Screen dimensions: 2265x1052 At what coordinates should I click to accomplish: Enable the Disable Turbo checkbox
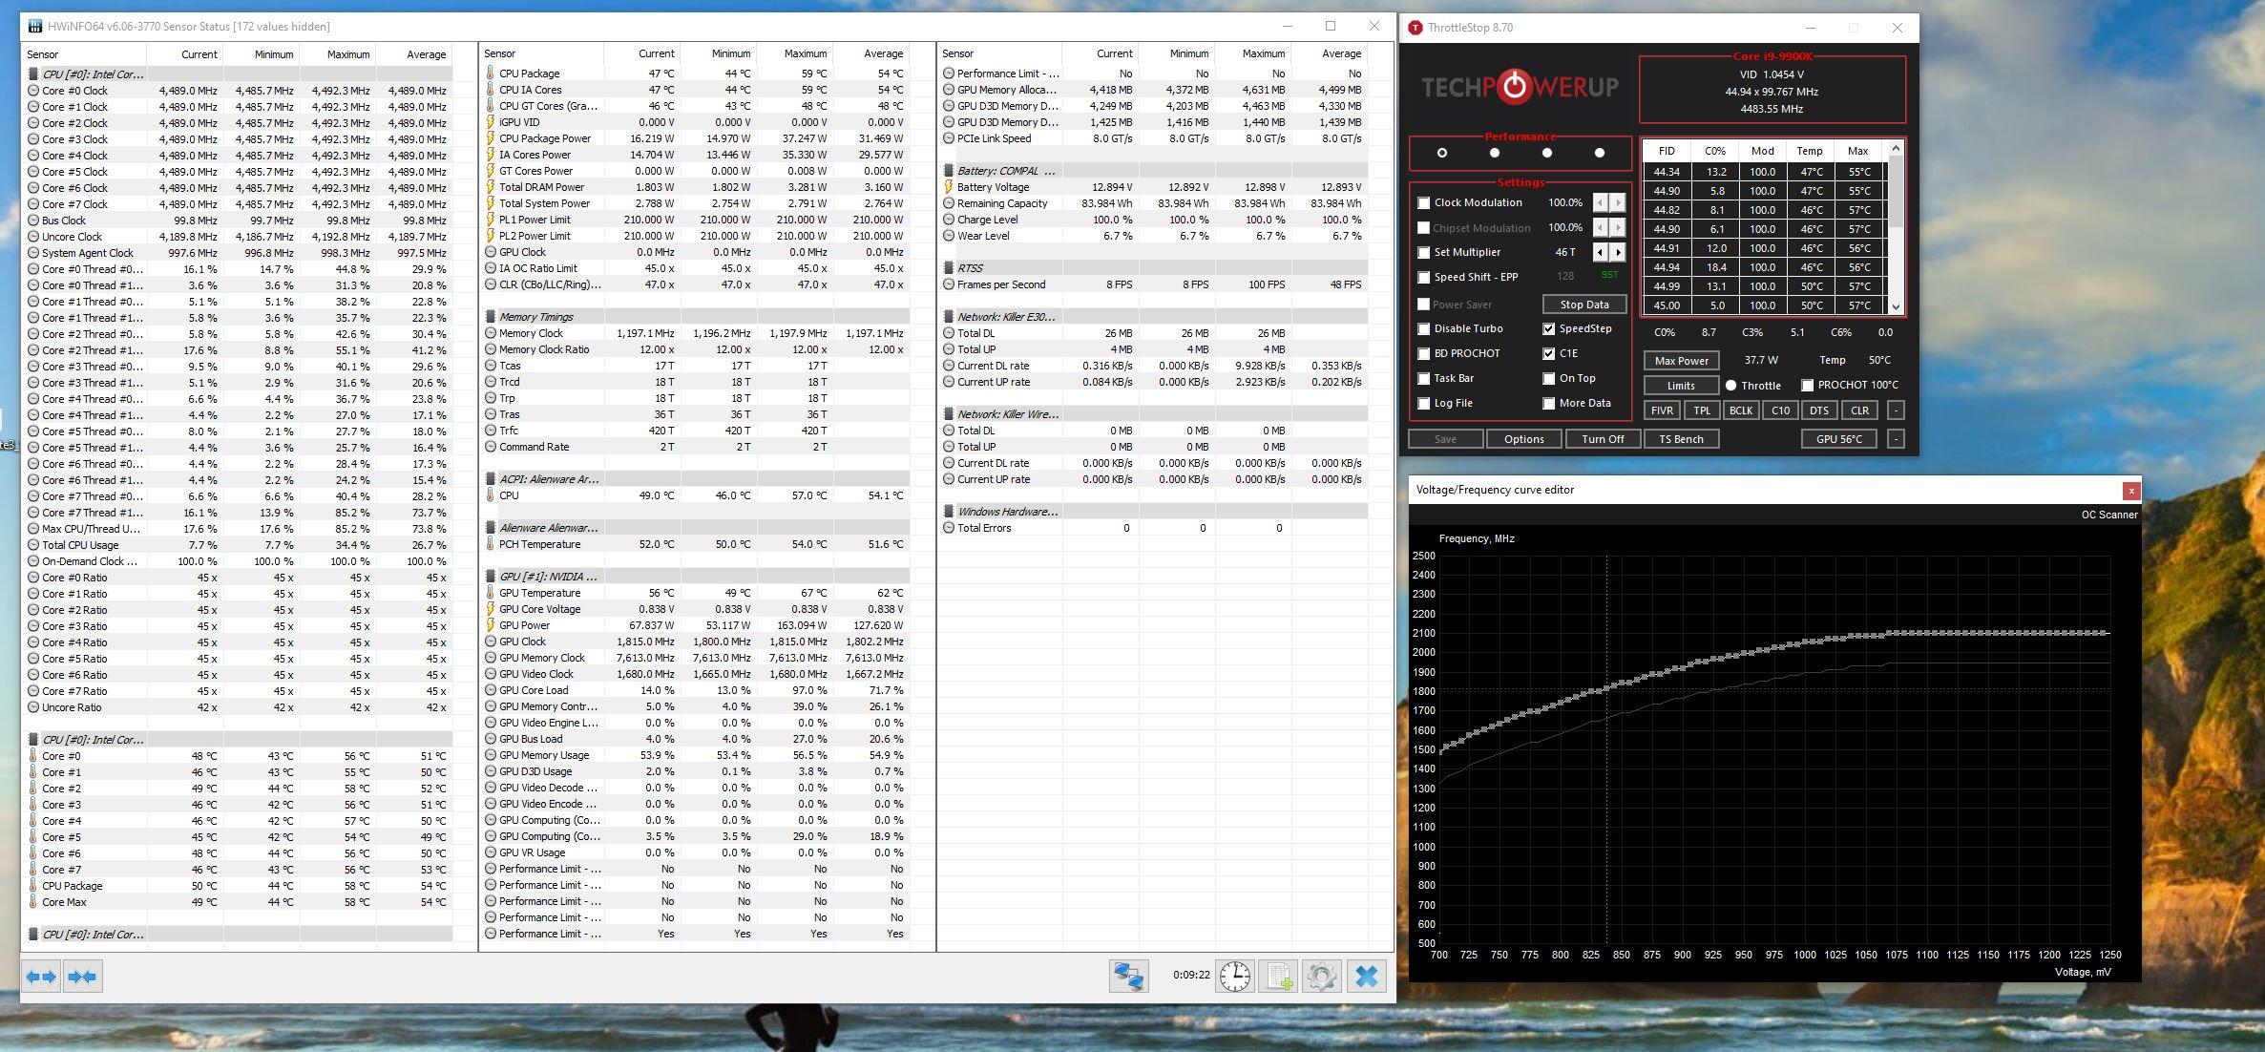point(1424,328)
